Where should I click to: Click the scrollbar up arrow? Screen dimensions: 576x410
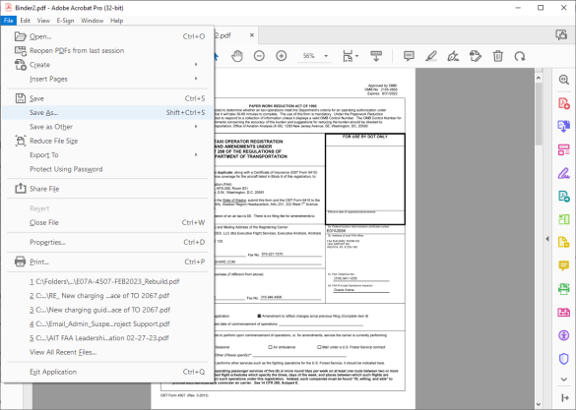point(539,78)
